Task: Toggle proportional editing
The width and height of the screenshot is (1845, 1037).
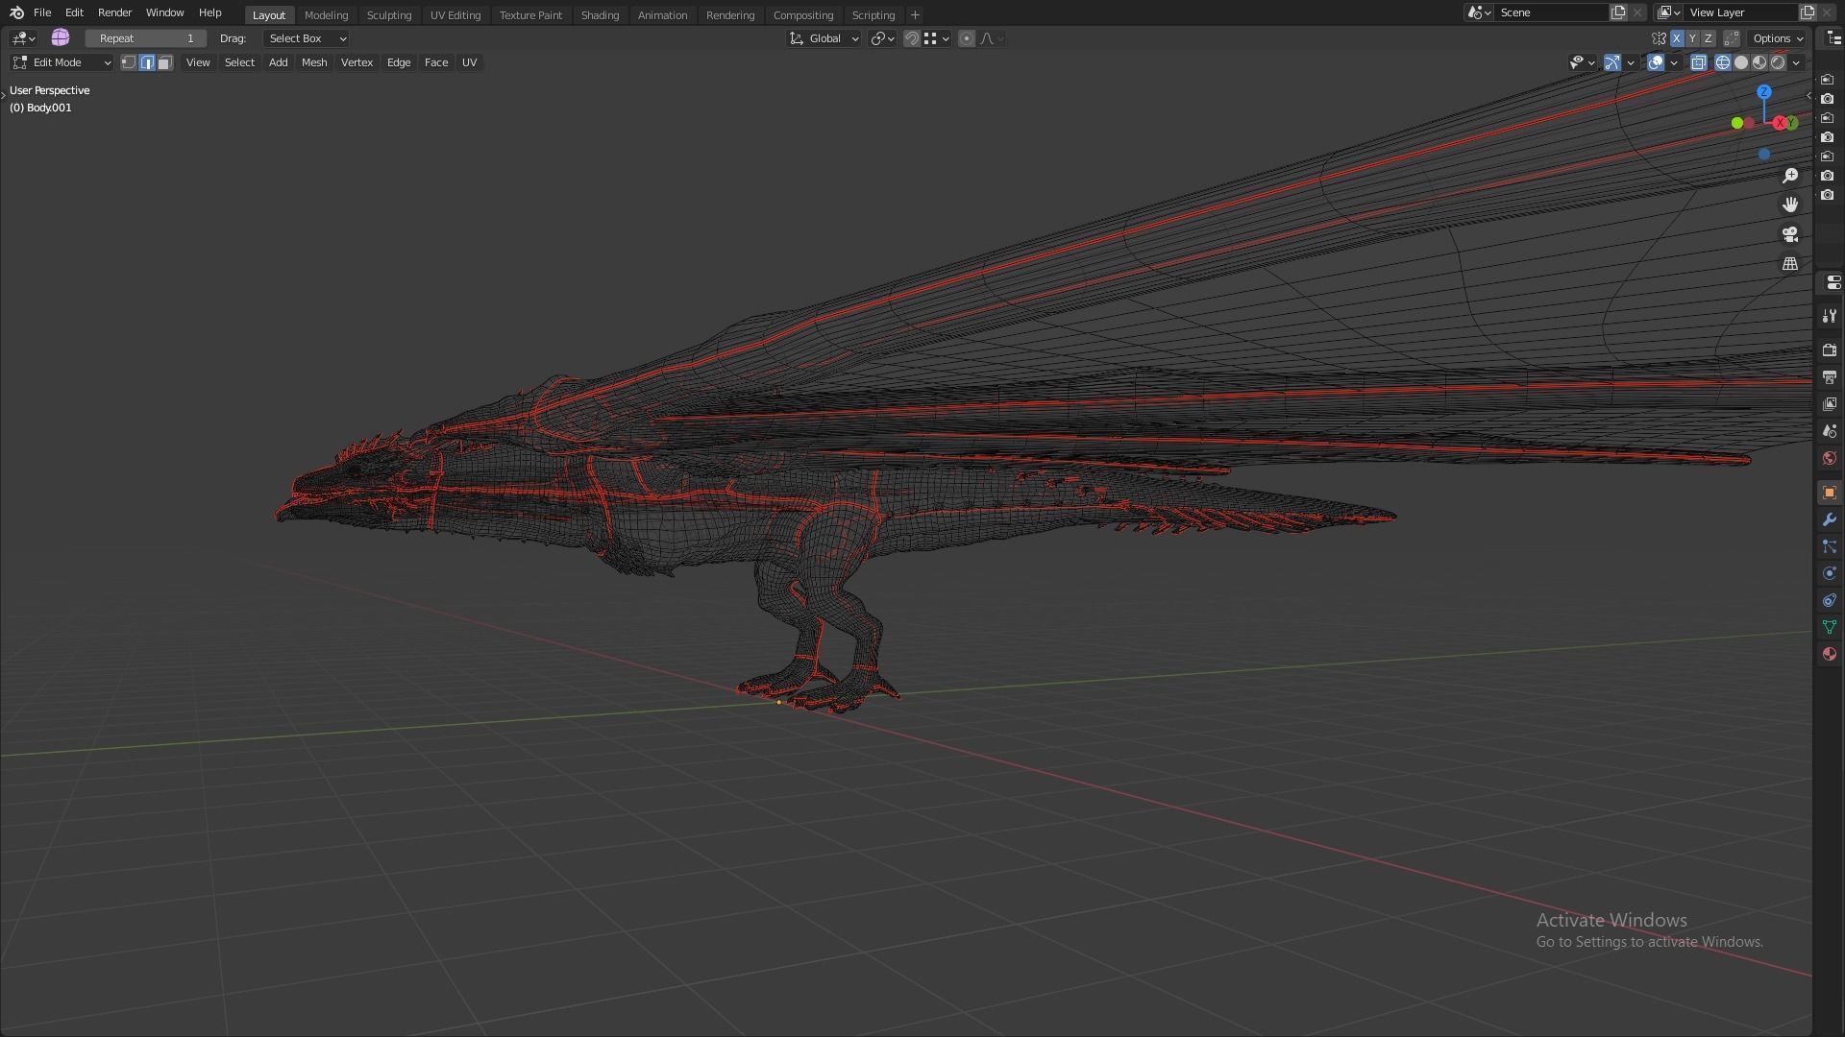Action: 967,38
